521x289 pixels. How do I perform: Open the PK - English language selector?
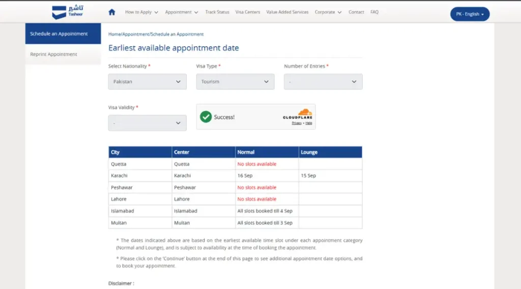click(x=470, y=14)
